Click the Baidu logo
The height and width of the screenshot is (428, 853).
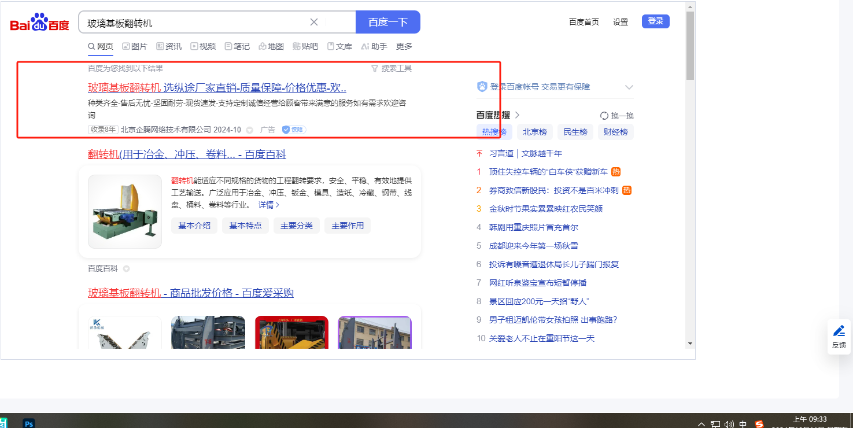(39, 23)
